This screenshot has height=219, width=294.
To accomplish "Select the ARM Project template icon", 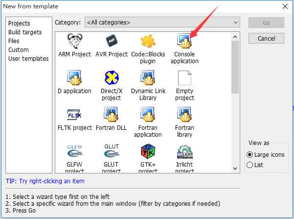I will point(75,41).
